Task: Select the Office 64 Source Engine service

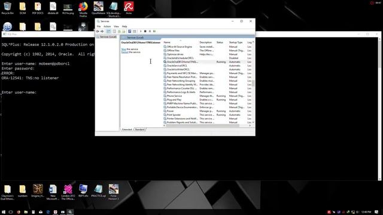Action: pyautogui.click(x=208, y=47)
